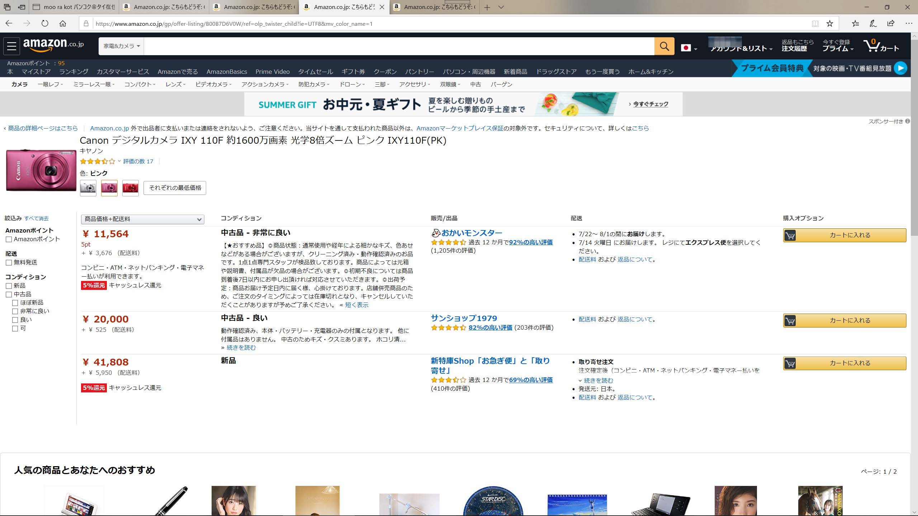Expand 一眼レフ submenu
This screenshot has width=918, height=516.
pyautogui.click(x=50, y=85)
